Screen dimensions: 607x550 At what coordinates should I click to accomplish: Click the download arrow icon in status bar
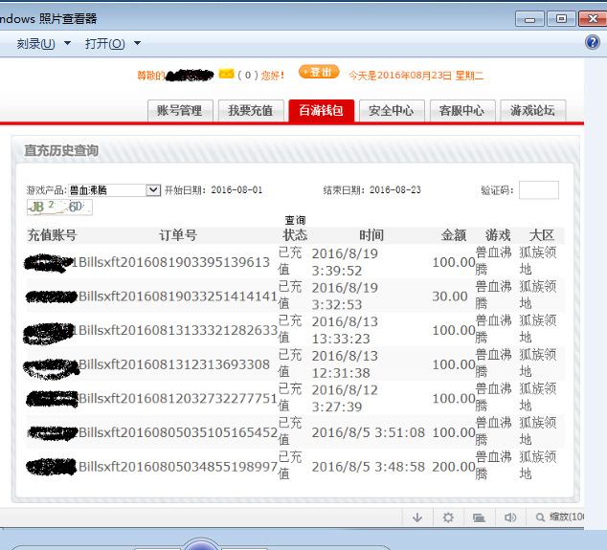pyautogui.click(x=417, y=517)
